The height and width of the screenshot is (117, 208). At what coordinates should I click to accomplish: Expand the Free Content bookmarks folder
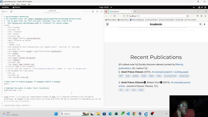click(190, 20)
